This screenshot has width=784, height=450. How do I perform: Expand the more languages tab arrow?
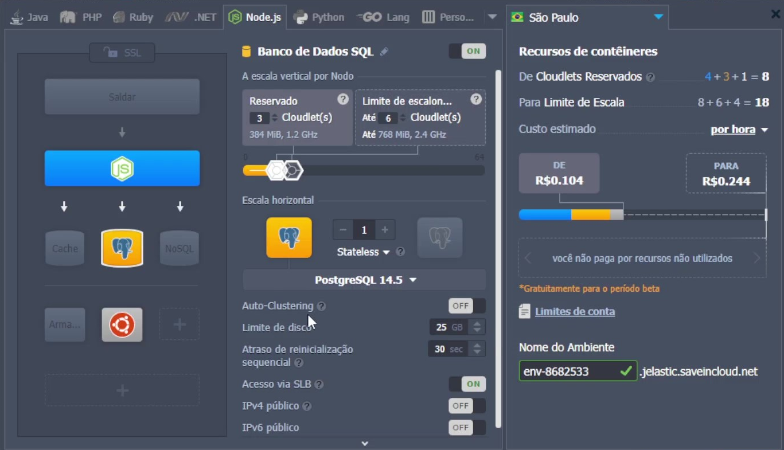pos(492,17)
